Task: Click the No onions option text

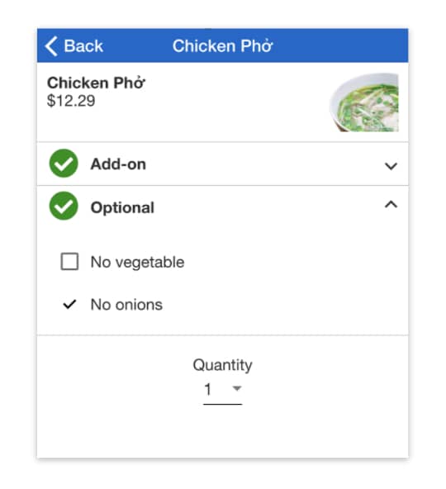Action: coord(126,305)
